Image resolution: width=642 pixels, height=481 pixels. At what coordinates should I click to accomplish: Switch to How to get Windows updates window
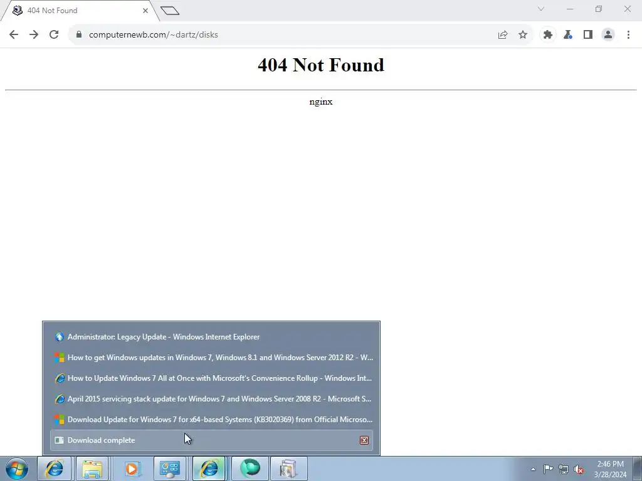click(x=212, y=358)
